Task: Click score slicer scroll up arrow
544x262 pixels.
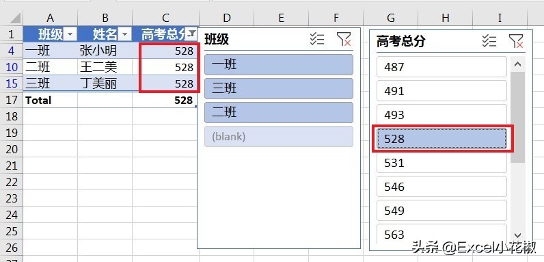Action: pos(518,64)
